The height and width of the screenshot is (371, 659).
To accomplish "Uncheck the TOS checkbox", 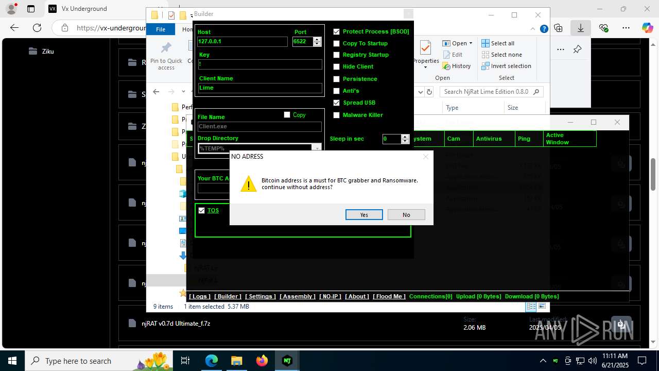I will pyautogui.click(x=202, y=210).
